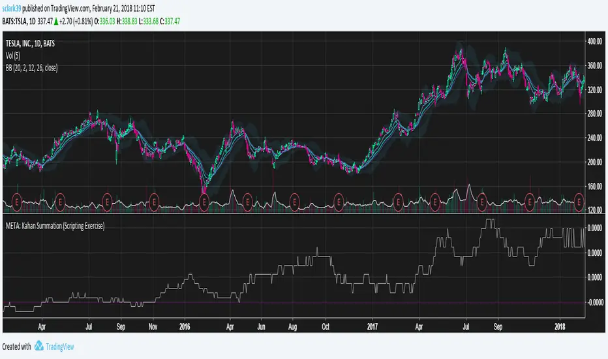Click the 320.00 price axis label
Image resolution: width=608 pixels, height=359 pixels.
(595, 89)
